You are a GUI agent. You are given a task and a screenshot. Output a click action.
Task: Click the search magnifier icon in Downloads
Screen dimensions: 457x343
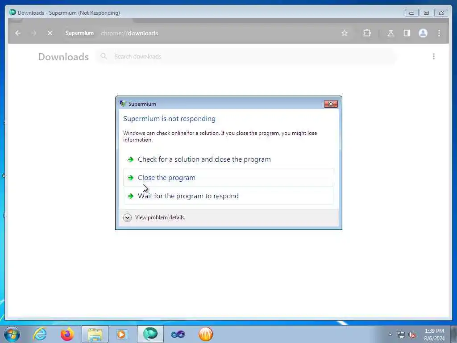(104, 56)
